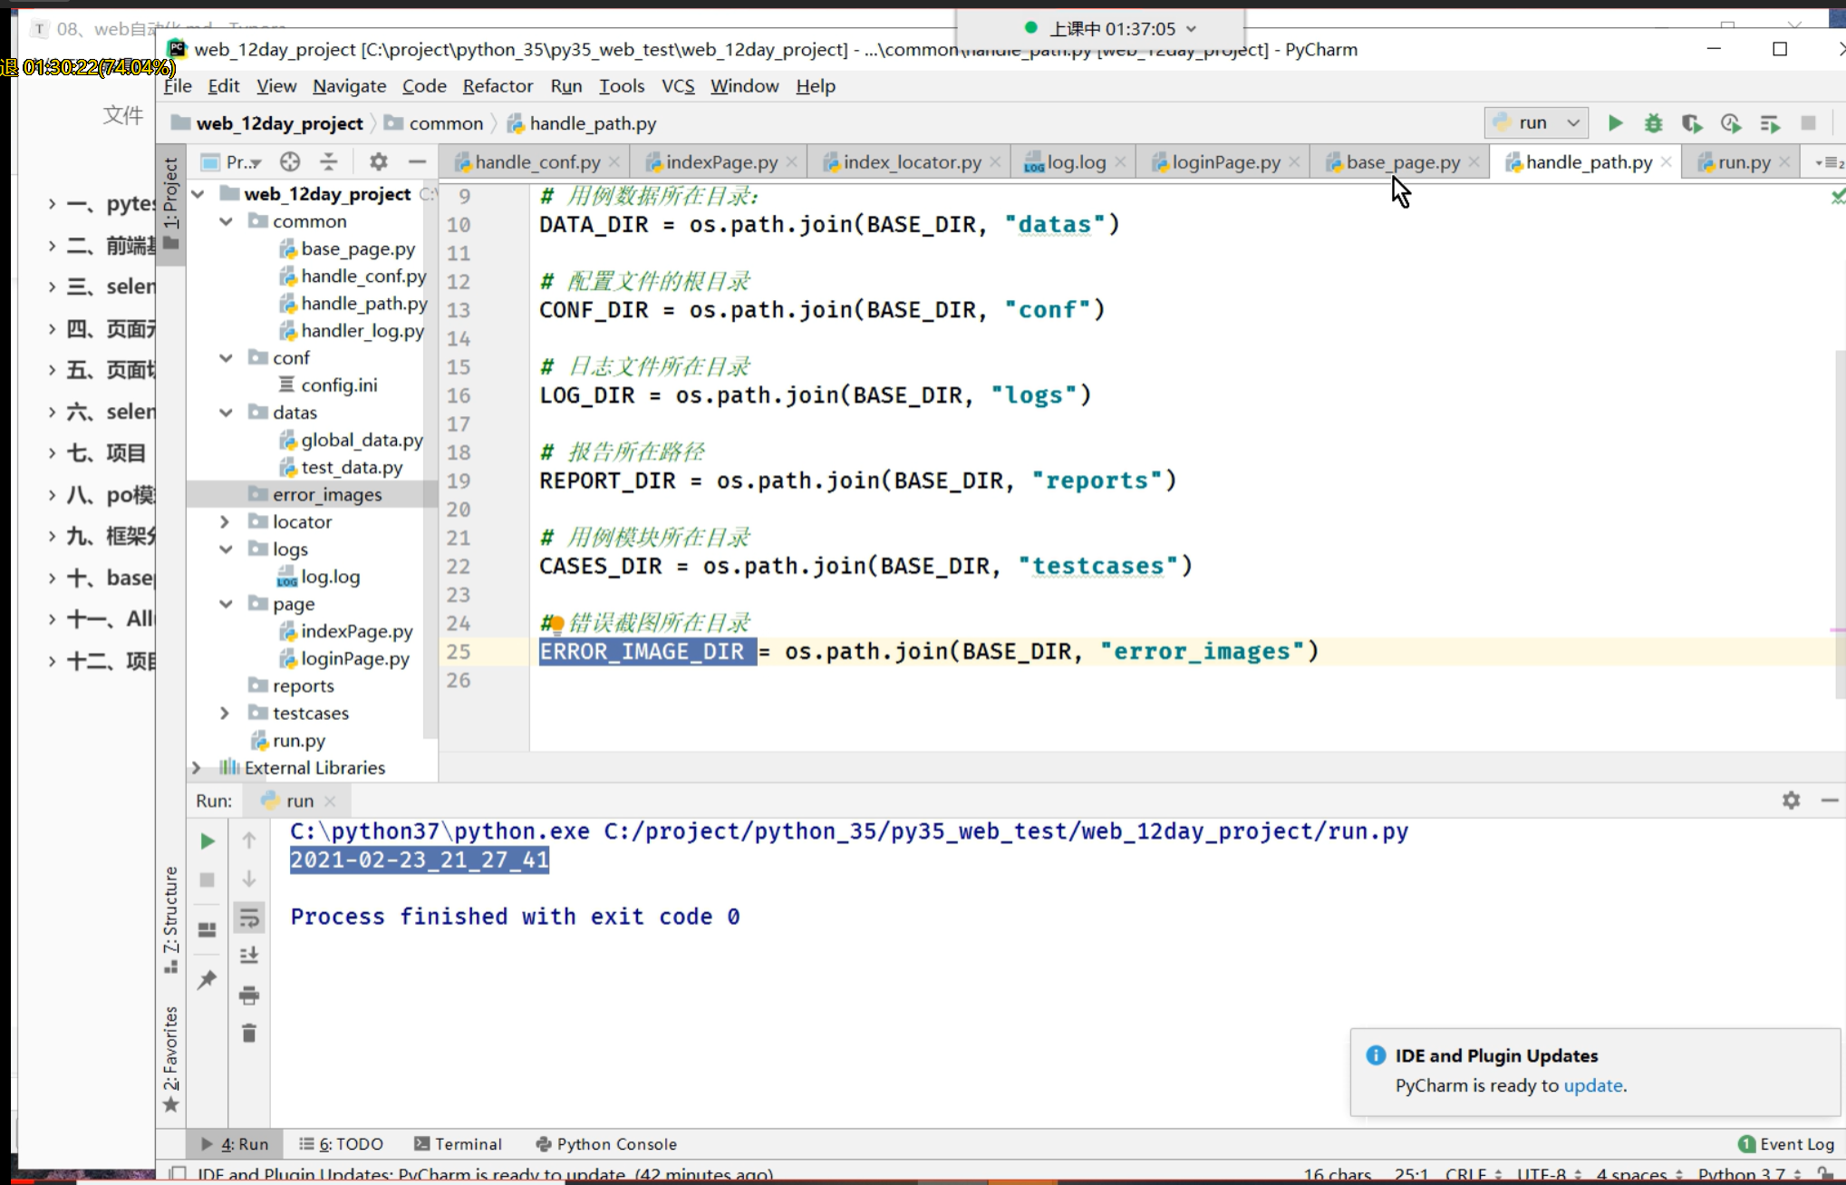Toggle the Pin Tab icon in Run panel
The image size is (1846, 1185).
pos(208,979)
